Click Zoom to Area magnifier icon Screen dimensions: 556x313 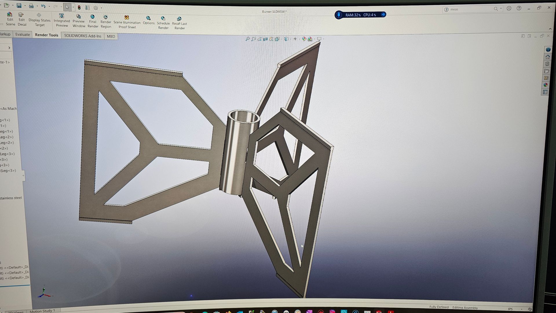tap(254, 39)
